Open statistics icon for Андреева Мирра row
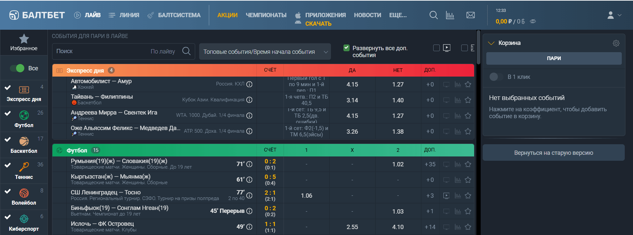Screen dimensions: 633x235 (x=458, y=116)
